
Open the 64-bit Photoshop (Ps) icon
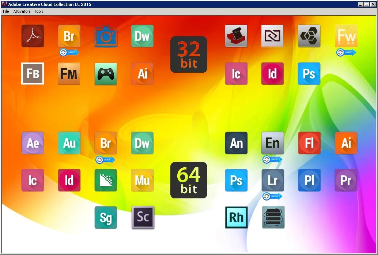pyautogui.click(x=236, y=180)
